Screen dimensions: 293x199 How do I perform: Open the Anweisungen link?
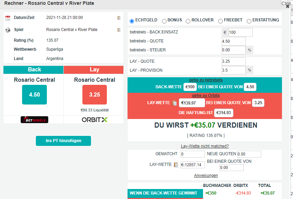point(206,176)
